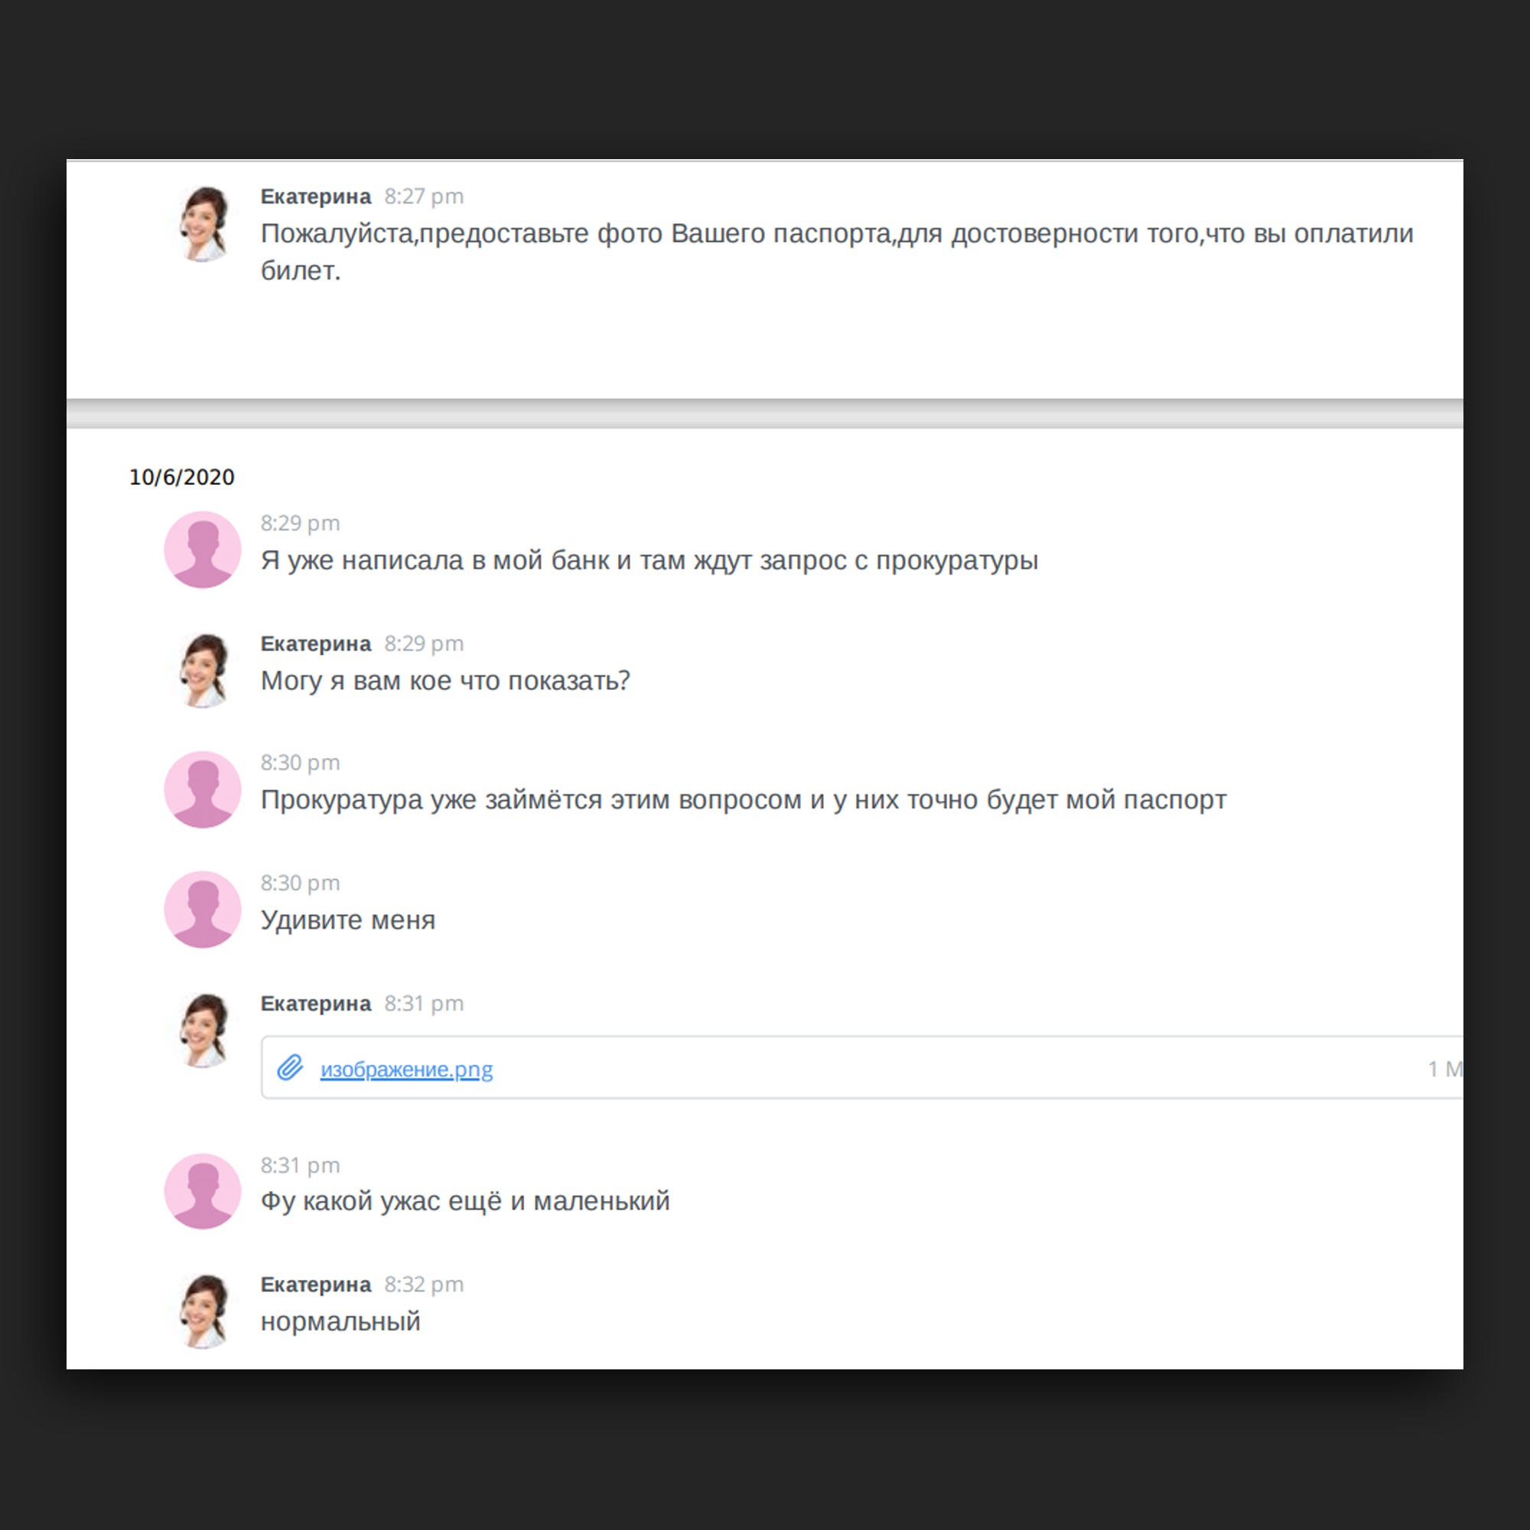Click the paperclip attachment icon
Image resolution: width=1530 pixels, height=1530 pixels.
pos(290,1067)
